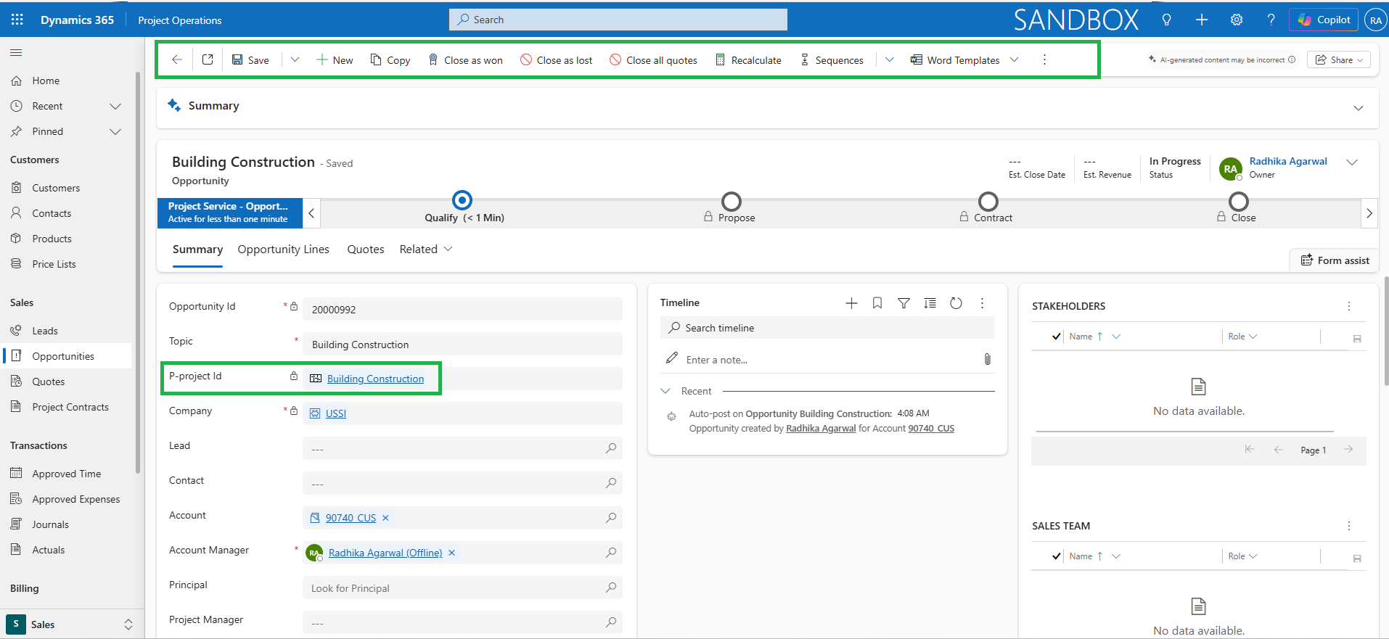Open the Related tab dropdown
This screenshot has height=639, width=1389.
point(425,249)
